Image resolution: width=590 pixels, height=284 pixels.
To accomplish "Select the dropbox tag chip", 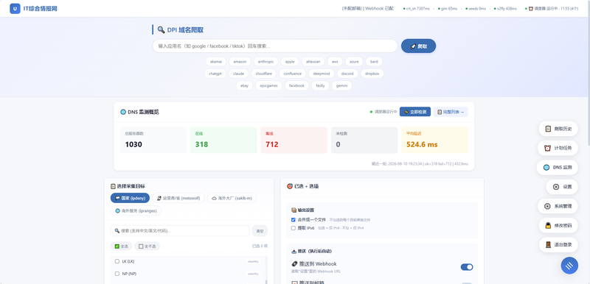I will pos(372,74).
